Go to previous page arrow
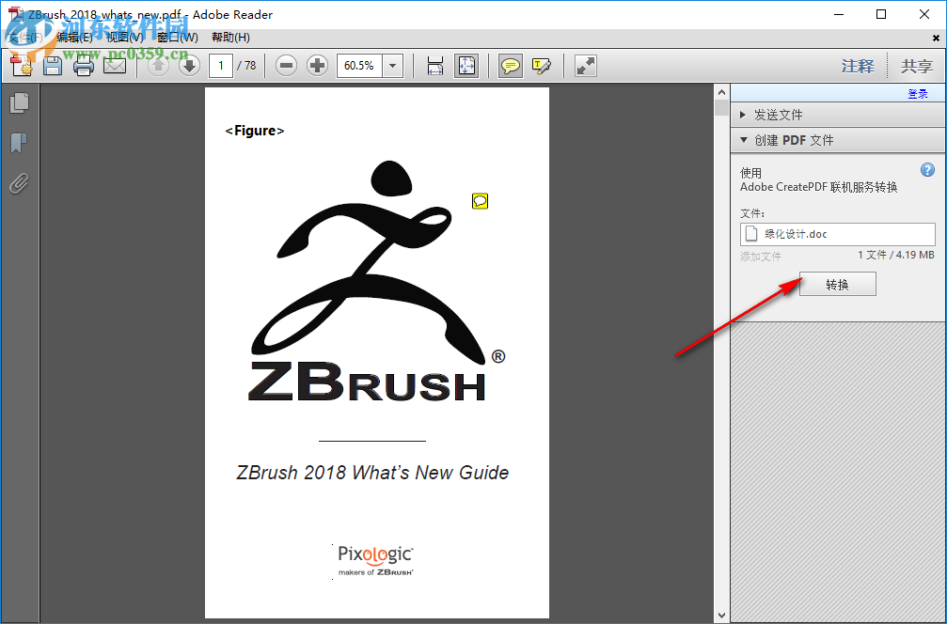 pyautogui.click(x=158, y=65)
